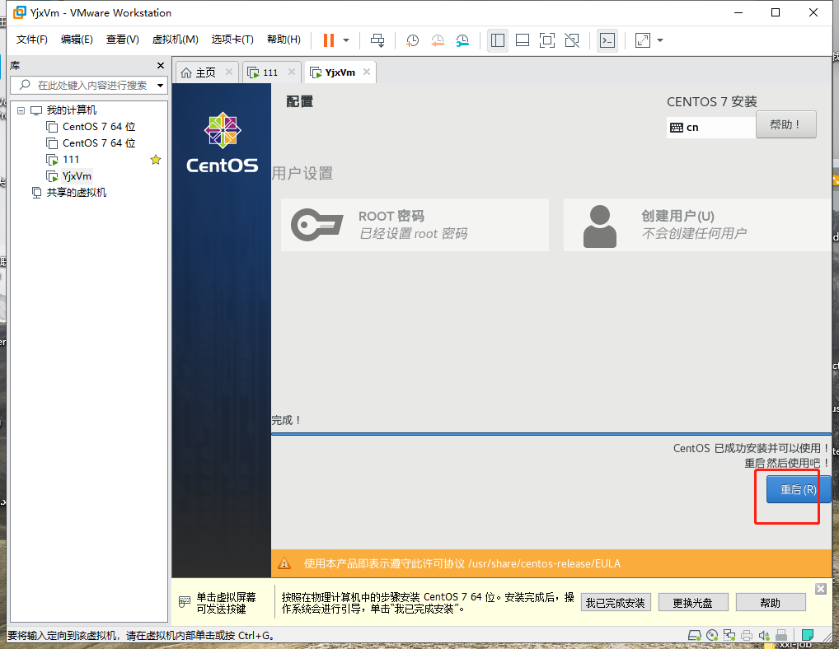The height and width of the screenshot is (649, 839).
Task: Toggle Unity mode view
Action: [x=572, y=40]
